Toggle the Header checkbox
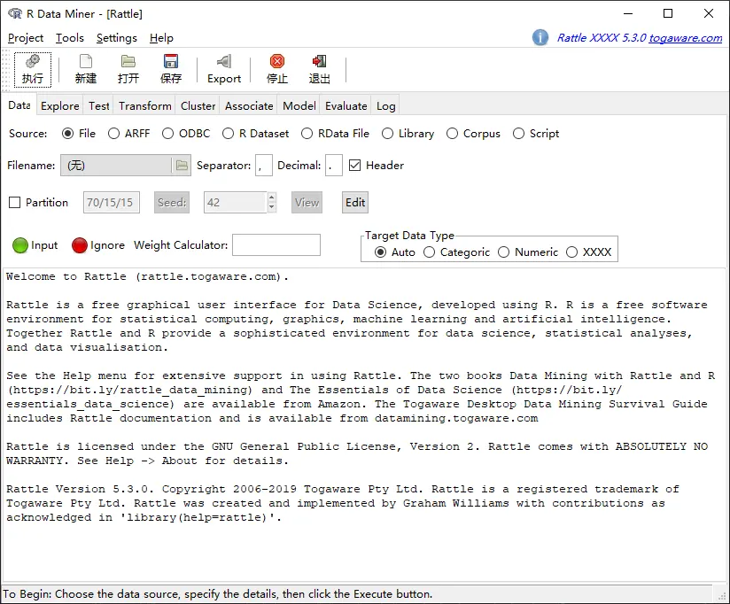Viewport: 730px width, 604px height. [x=354, y=166]
